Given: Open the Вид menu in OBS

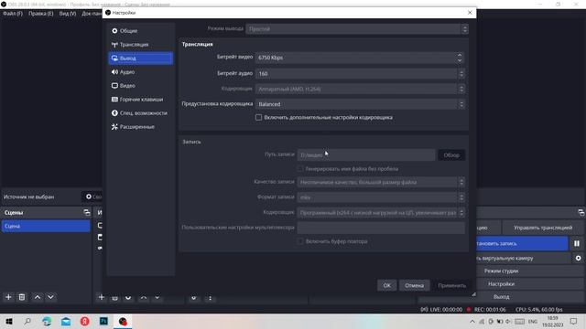Looking at the screenshot, I should [x=68, y=14].
